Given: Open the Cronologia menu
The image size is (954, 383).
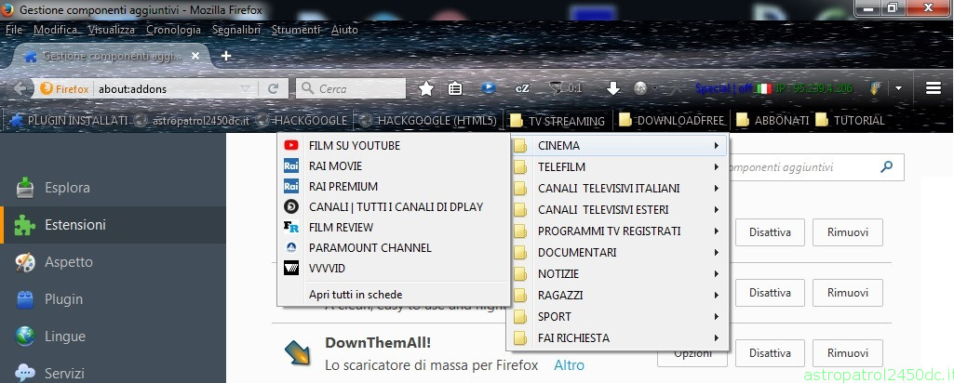Looking at the screenshot, I should [x=173, y=29].
